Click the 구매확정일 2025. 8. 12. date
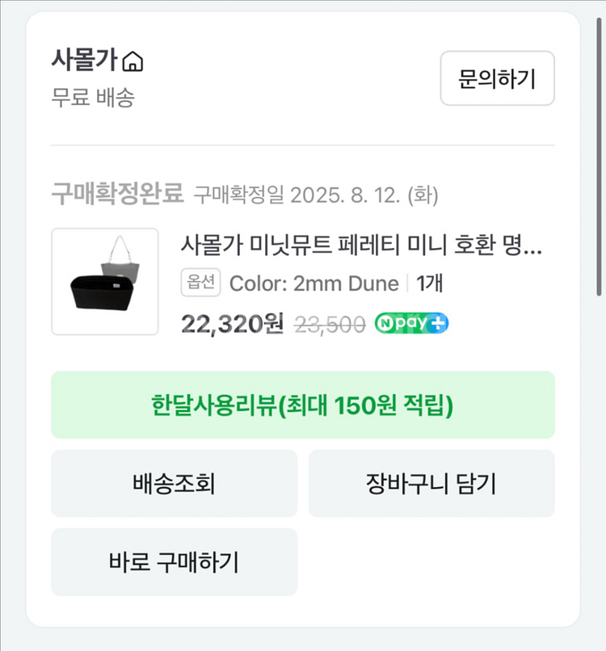This screenshot has height=651, width=606. point(317,195)
